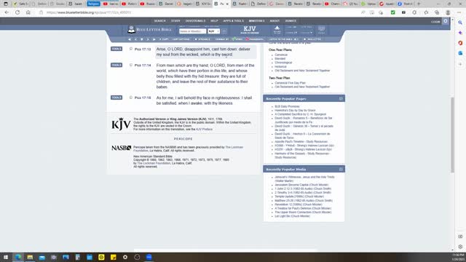The height and width of the screenshot is (262, 466).
Task: Click the site search magnifier icon by Login
Action: tap(445, 21)
